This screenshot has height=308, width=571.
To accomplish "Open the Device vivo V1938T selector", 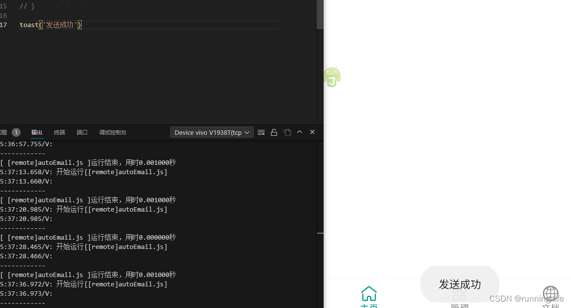I will [x=211, y=132].
